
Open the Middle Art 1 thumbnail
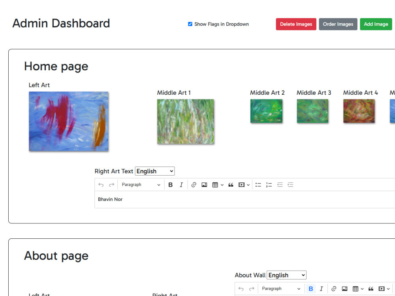185,121
